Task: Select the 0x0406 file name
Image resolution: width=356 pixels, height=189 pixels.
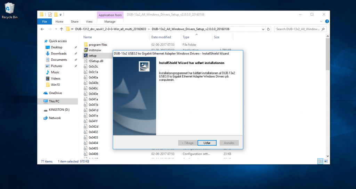Action: tap(94, 154)
